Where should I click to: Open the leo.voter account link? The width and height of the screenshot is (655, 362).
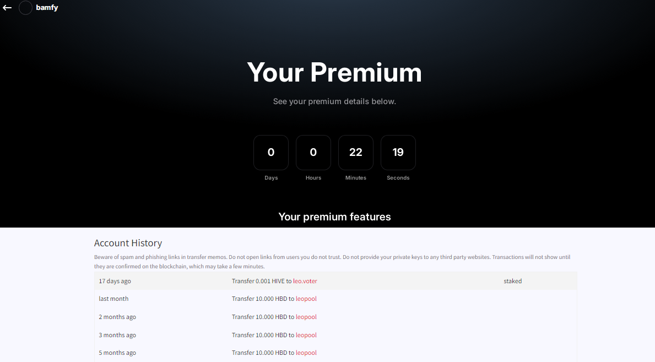[305, 281]
